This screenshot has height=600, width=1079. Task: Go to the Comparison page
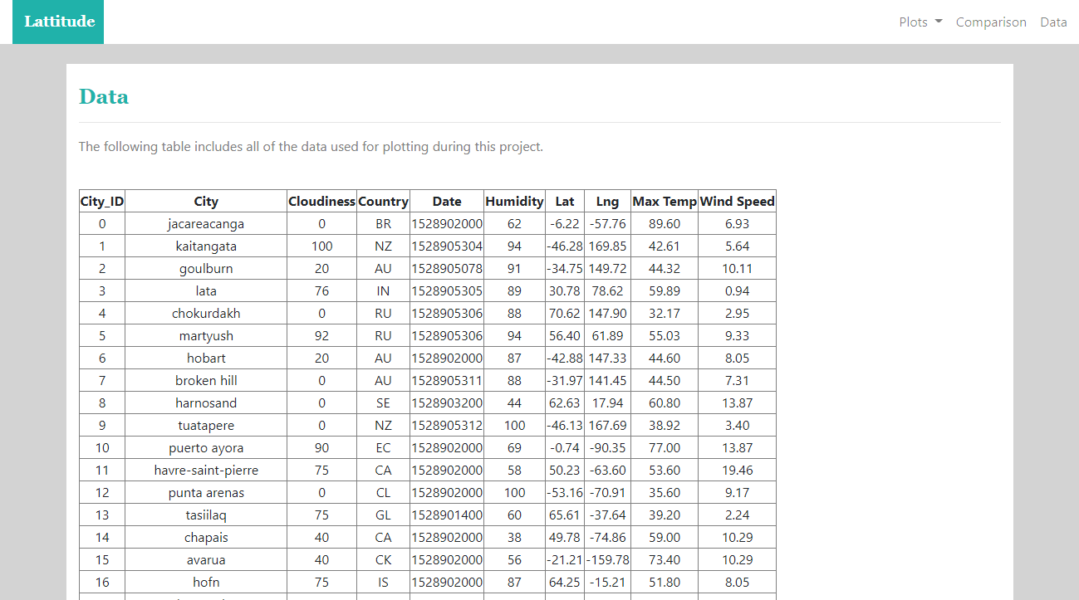click(x=991, y=22)
